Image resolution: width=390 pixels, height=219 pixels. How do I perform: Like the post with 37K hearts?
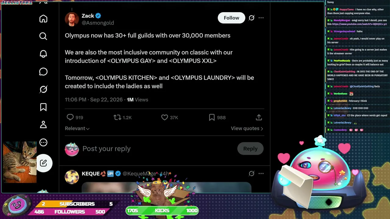tap(165, 117)
